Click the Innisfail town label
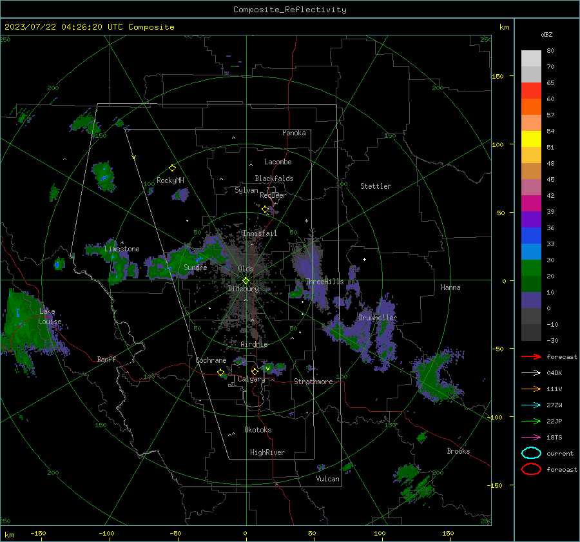 pos(260,233)
